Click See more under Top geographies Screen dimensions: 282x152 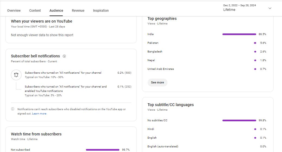point(157,82)
